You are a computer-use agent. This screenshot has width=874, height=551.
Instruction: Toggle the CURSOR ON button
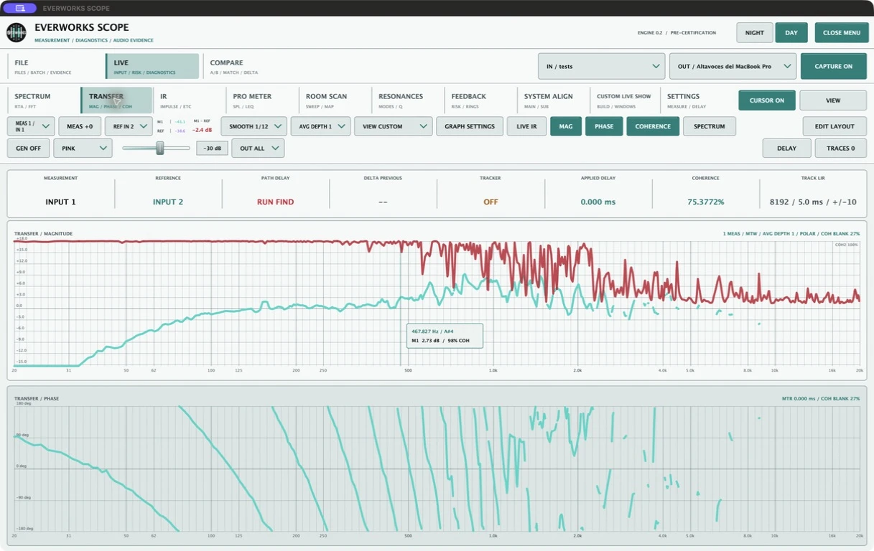coord(767,100)
